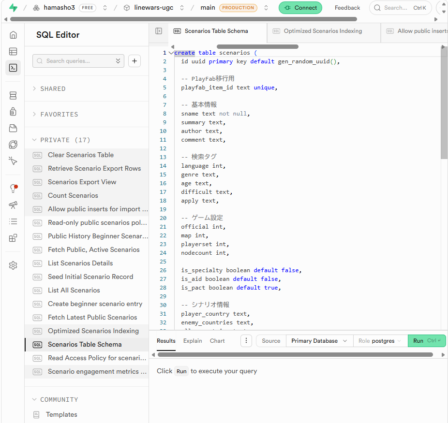Run the query with Run button
The height and width of the screenshot is (423, 448).
(x=427, y=341)
